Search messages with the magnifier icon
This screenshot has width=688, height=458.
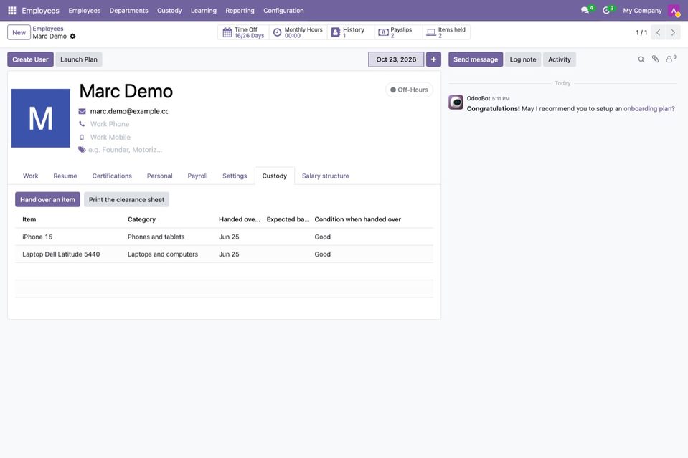click(641, 59)
